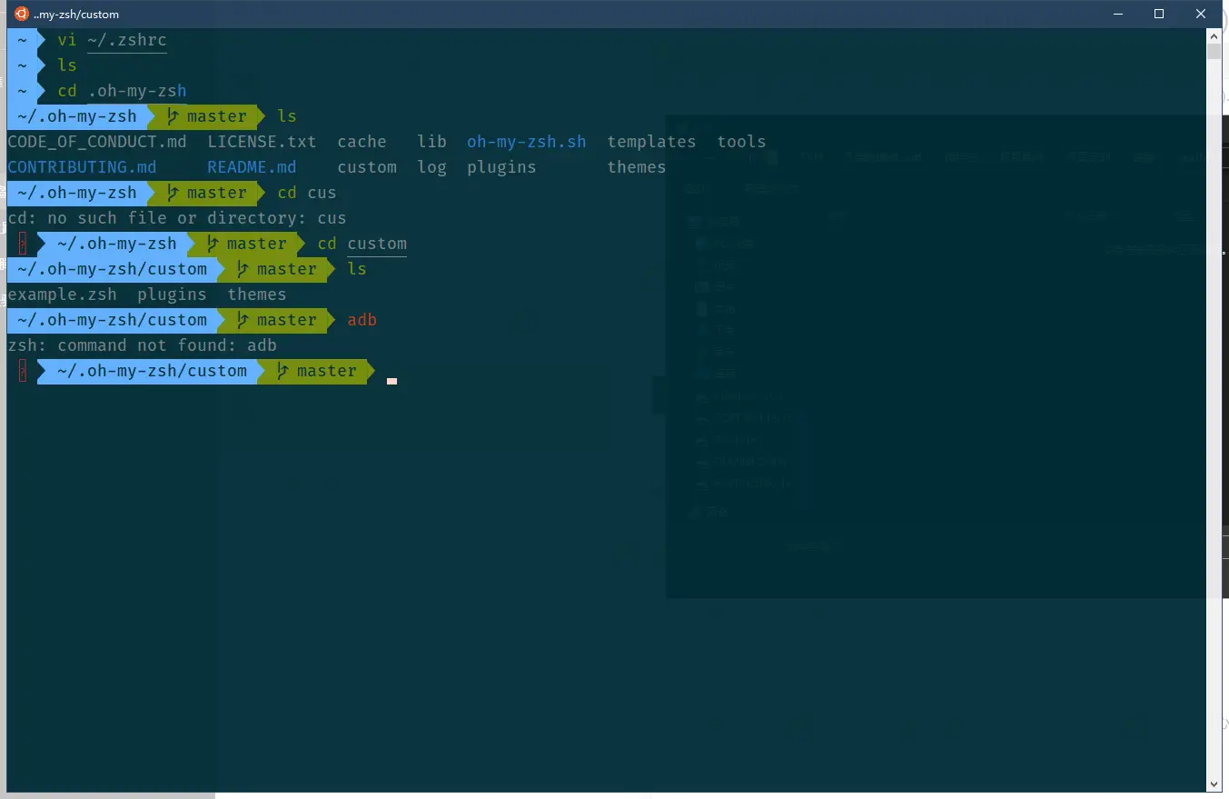Click the scrollbar up arrow

click(1214, 35)
